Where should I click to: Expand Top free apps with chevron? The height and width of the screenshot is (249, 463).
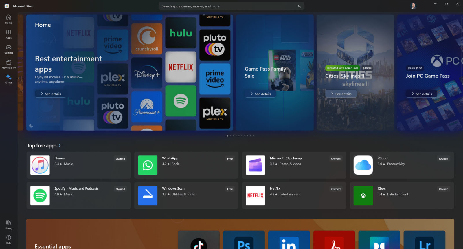(60, 146)
